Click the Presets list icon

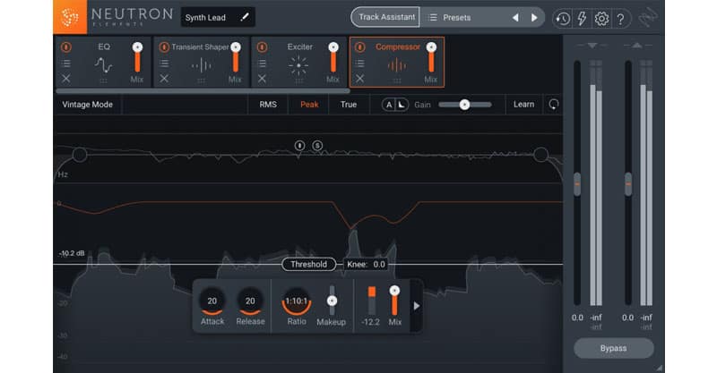point(432,17)
